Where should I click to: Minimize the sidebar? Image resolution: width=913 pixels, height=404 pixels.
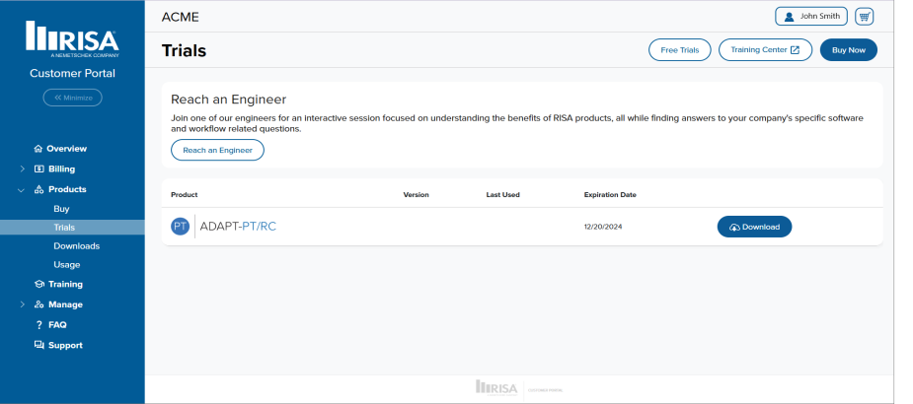tap(72, 98)
